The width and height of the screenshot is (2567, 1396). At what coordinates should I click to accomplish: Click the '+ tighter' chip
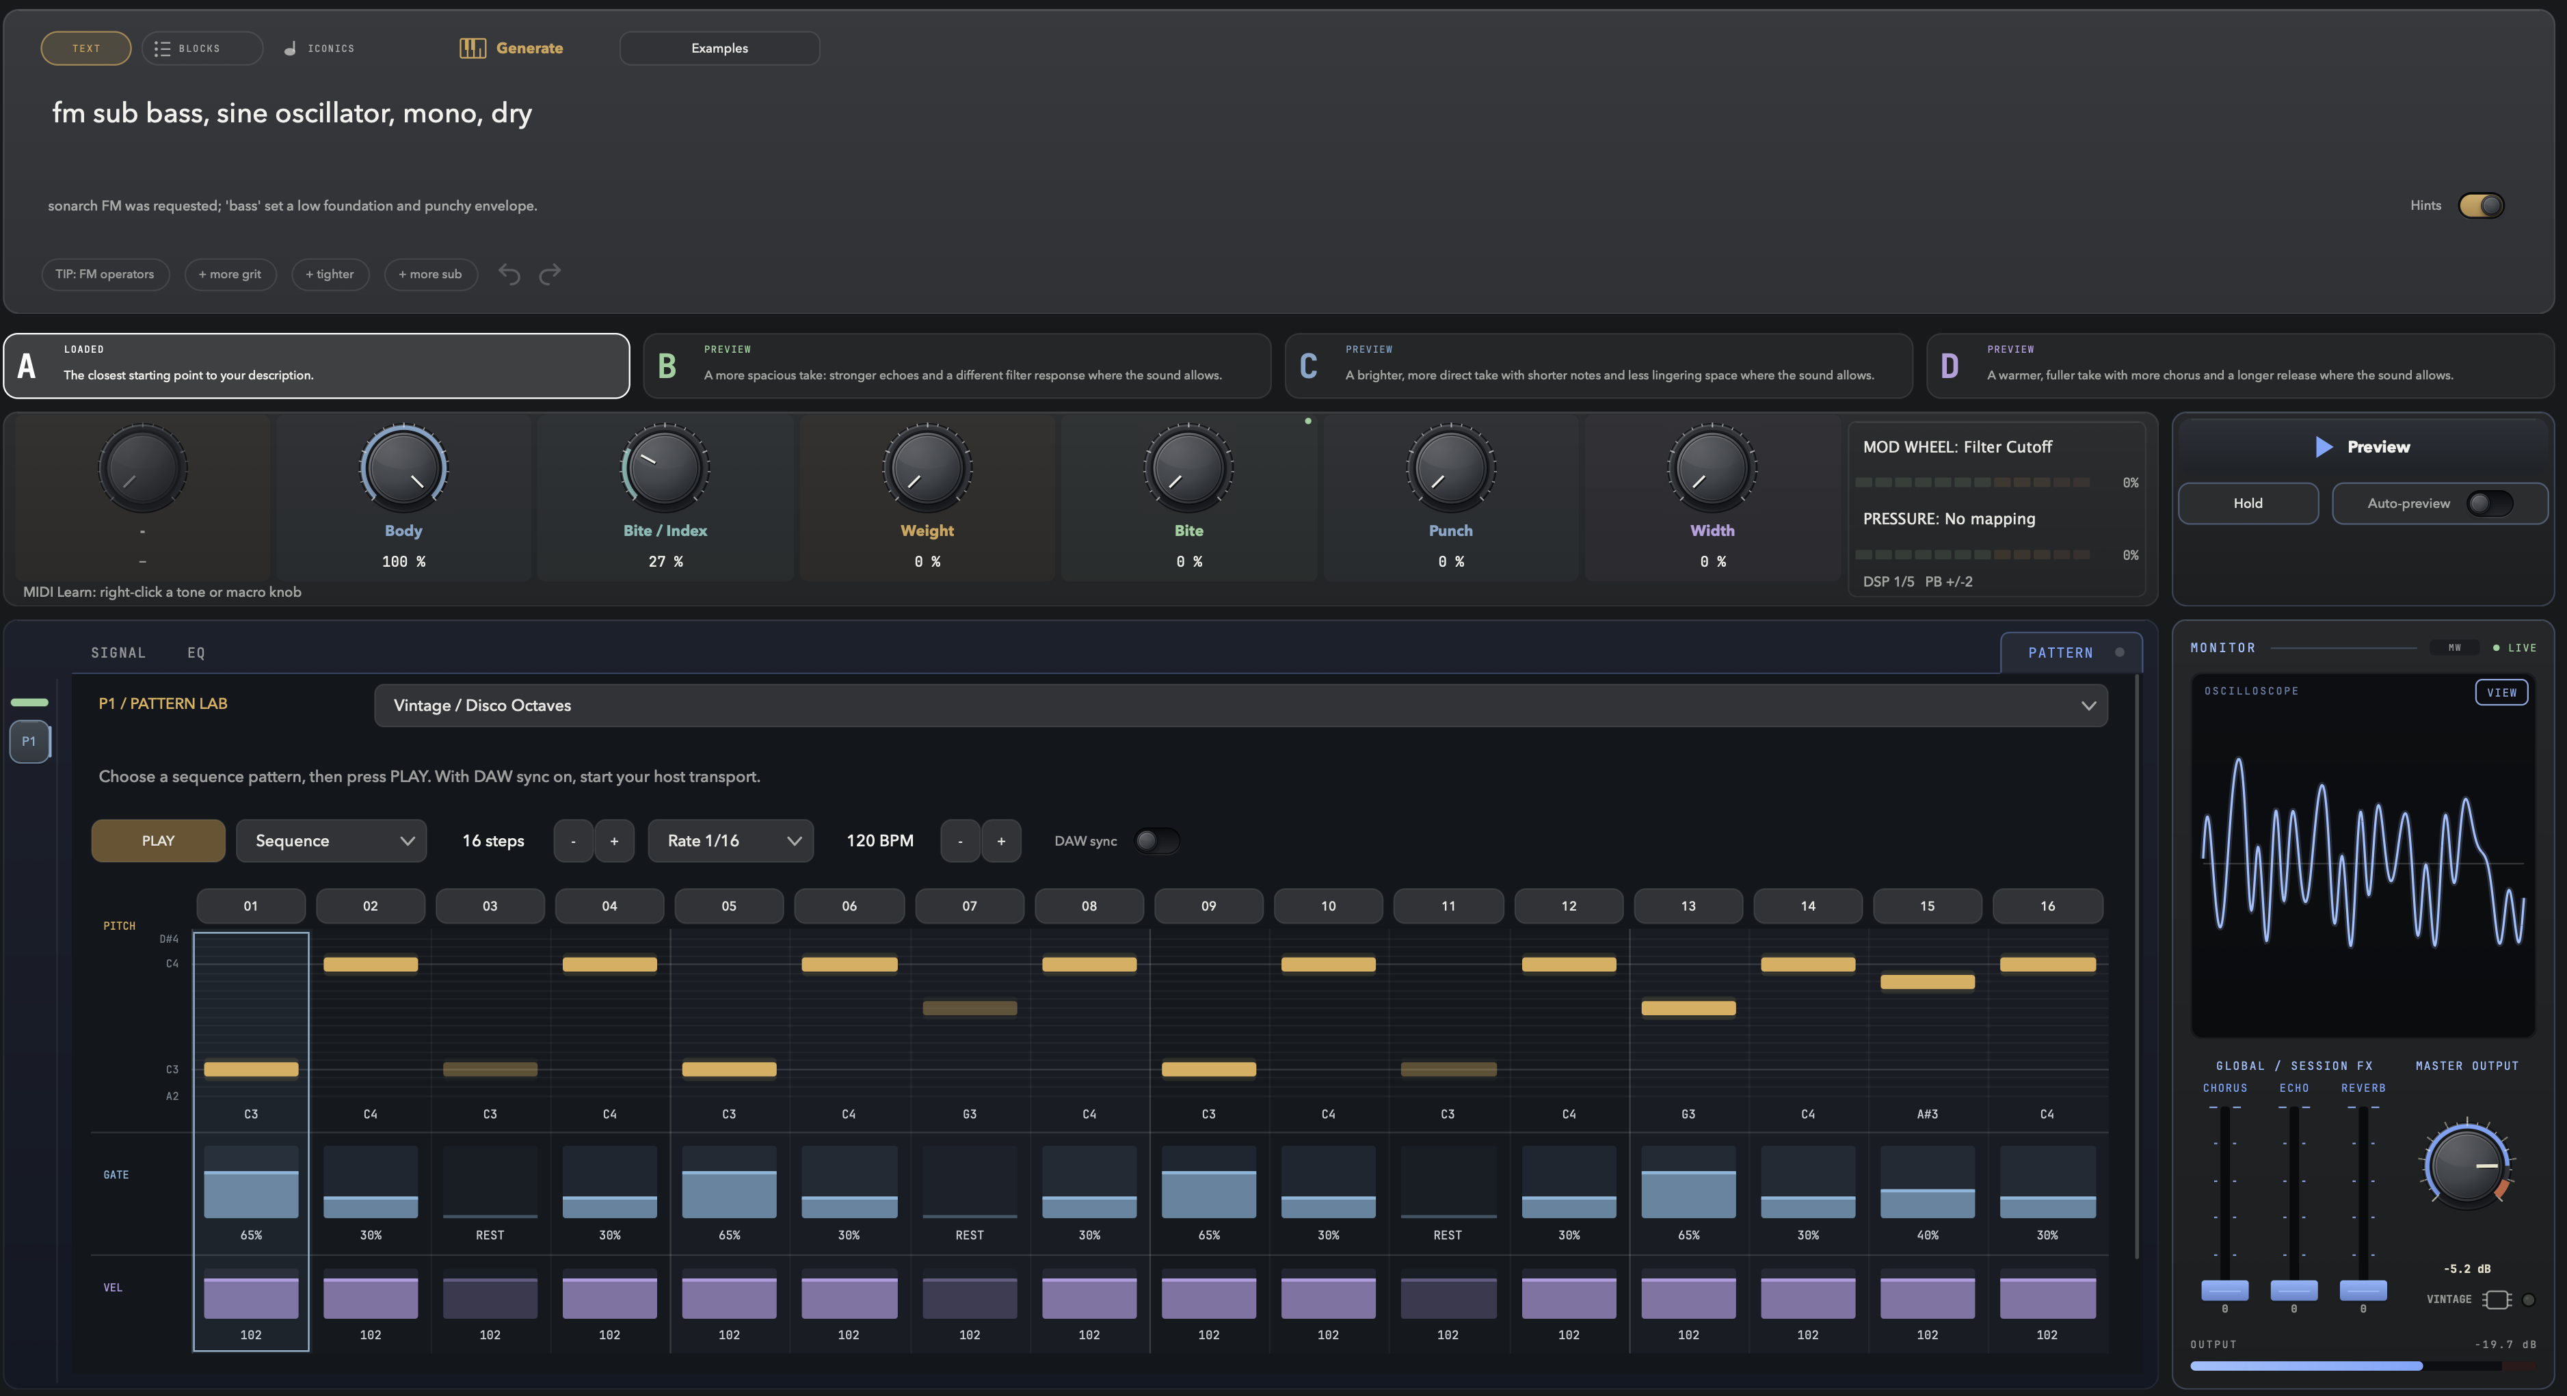pyautogui.click(x=330, y=274)
